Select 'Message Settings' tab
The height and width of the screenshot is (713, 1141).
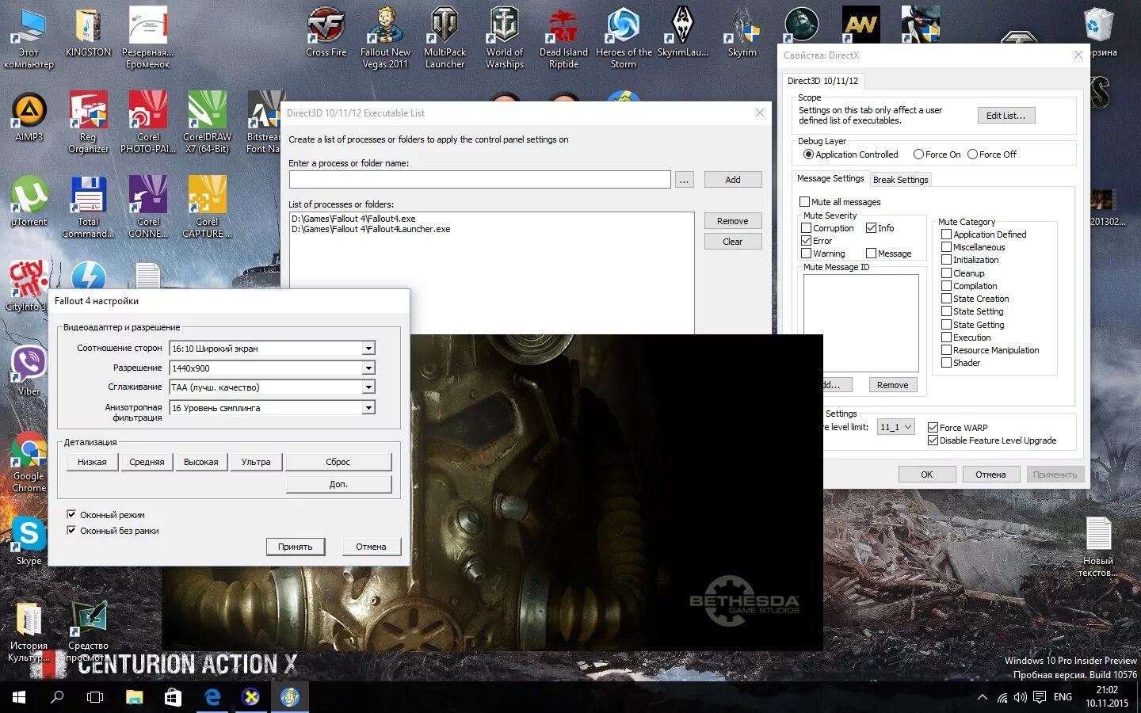coord(830,179)
